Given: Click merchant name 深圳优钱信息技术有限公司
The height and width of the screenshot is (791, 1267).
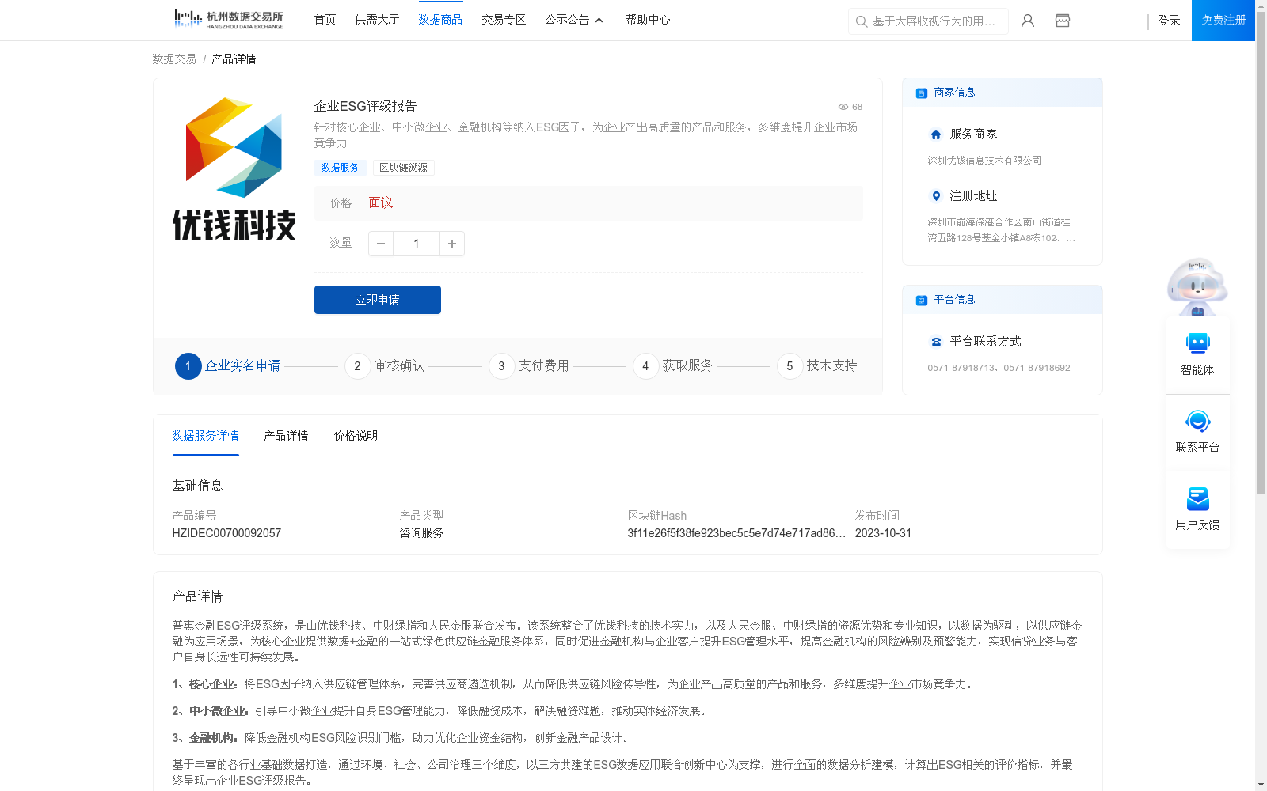Looking at the screenshot, I should pyautogui.click(x=984, y=161).
